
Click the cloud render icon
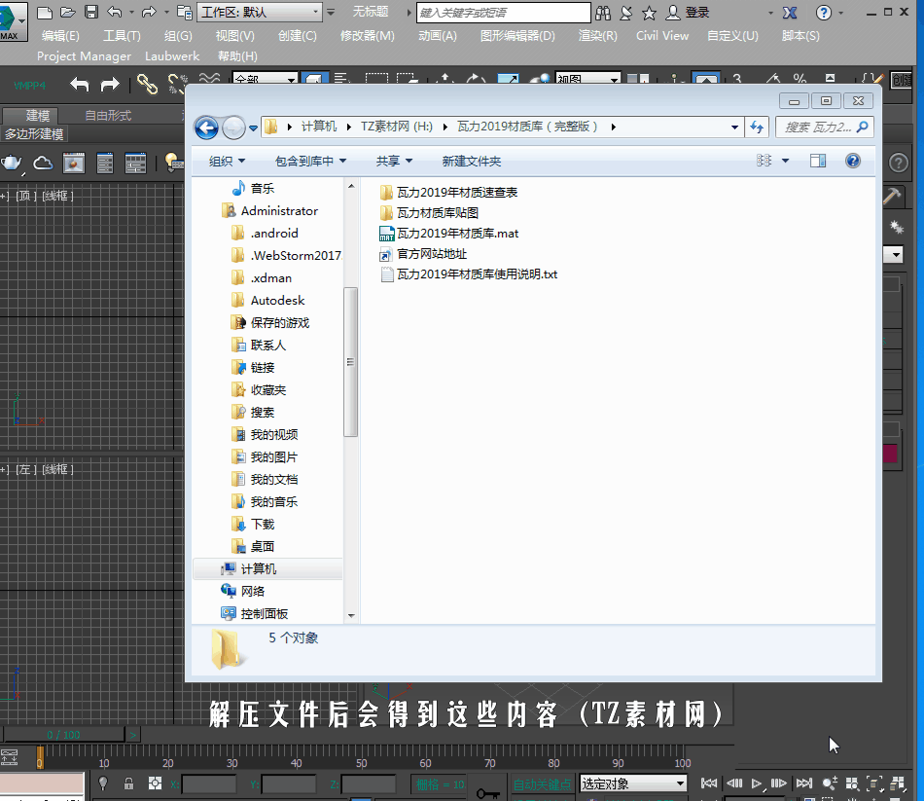click(43, 163)
